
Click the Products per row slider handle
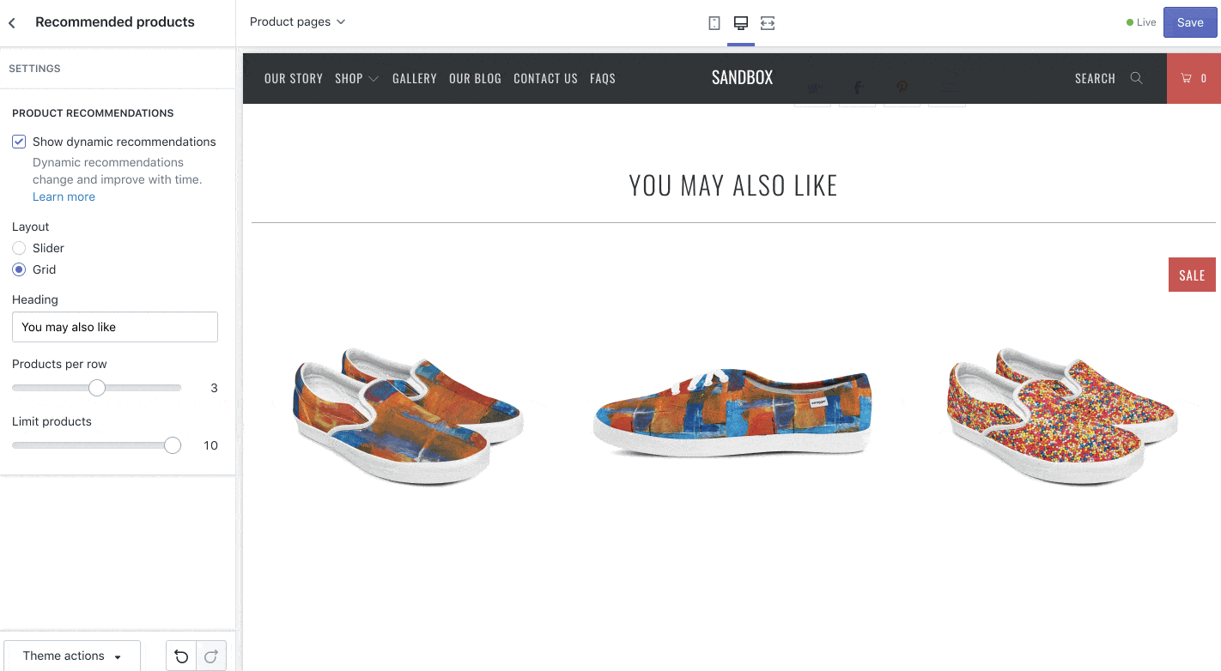coord(97,388)
